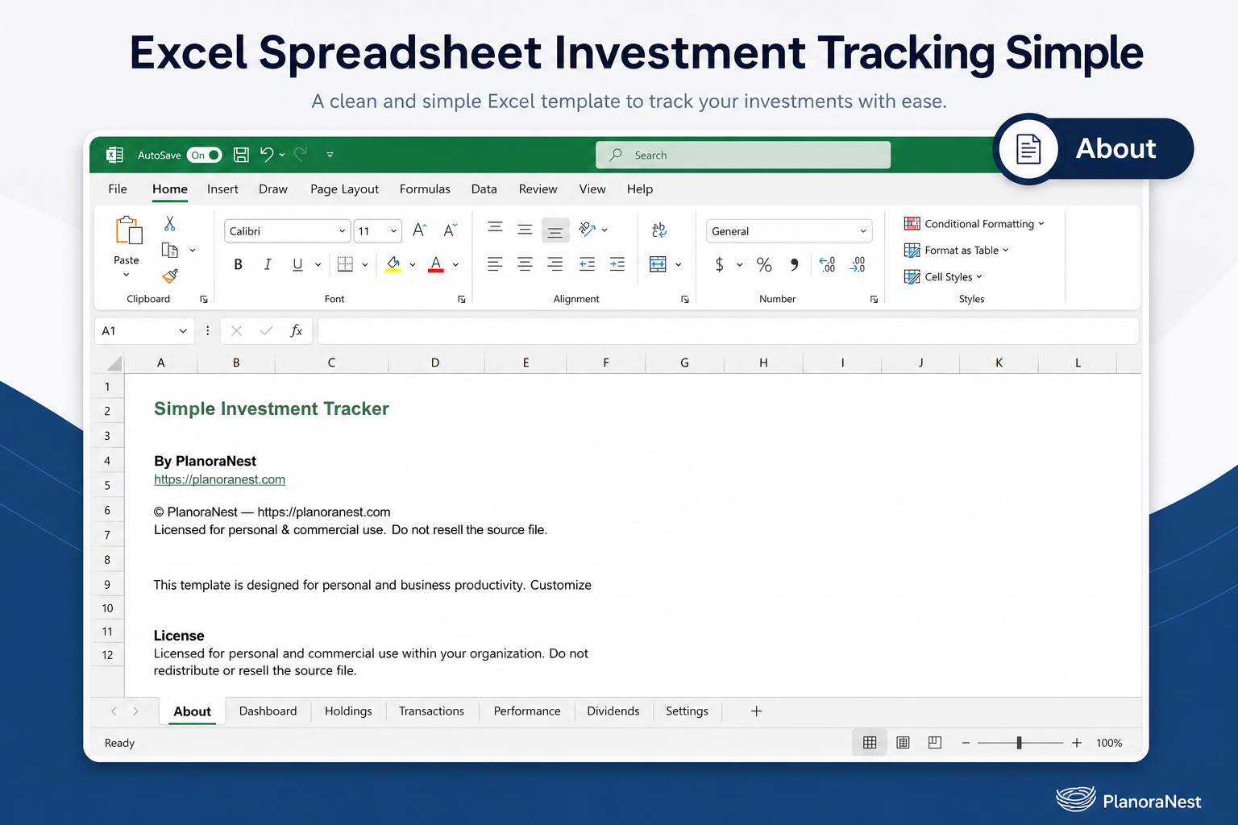The image size is (1238, 825).
Task: Zoom out with the minus button
Action: 966,743
